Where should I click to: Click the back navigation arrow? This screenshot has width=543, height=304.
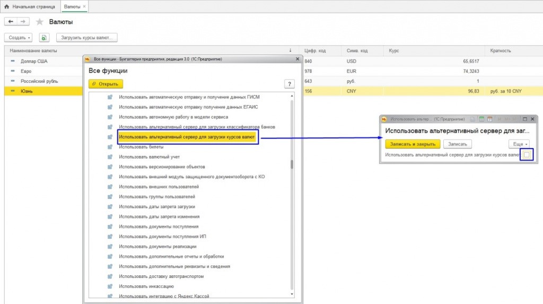[11, 22]
